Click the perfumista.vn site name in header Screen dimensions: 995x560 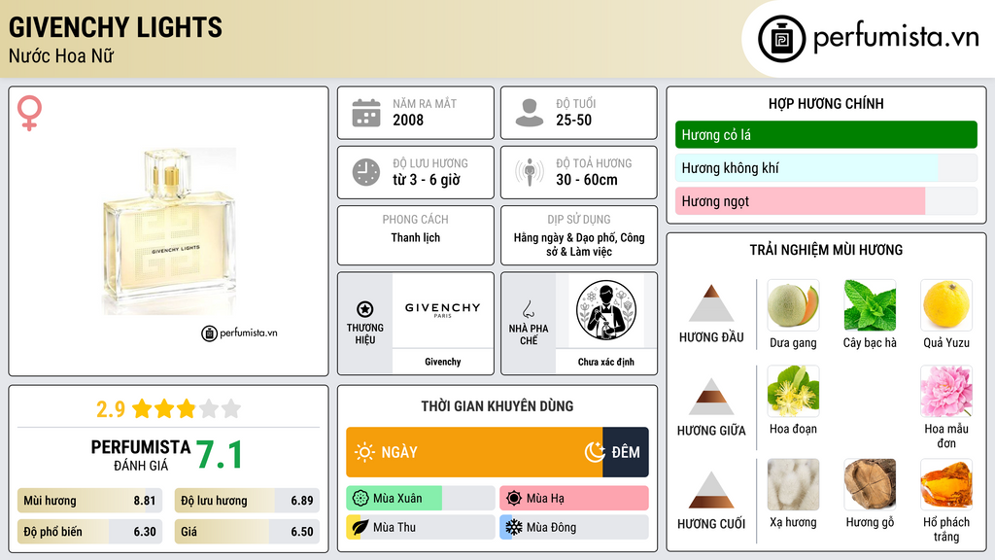coord(895,38)
